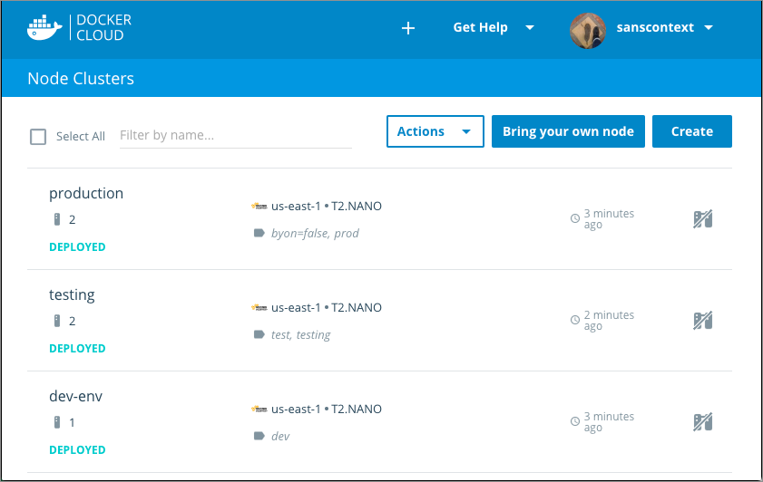Click the node count icon under testing
The width and height of the screenshot is (763, 482).
(x=56, y=321)
